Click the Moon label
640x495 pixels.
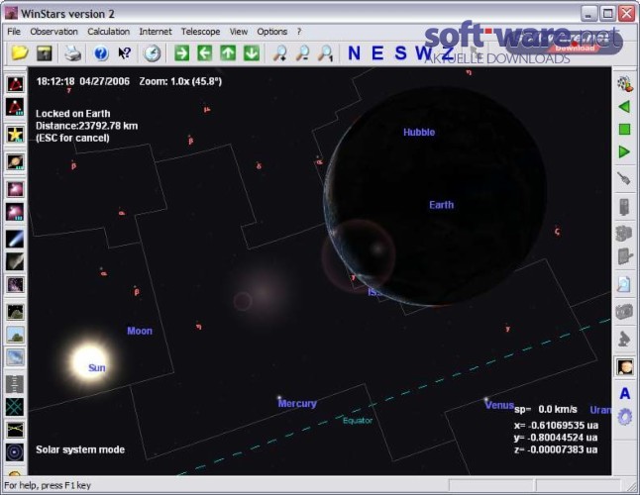(x=140, y=331)
